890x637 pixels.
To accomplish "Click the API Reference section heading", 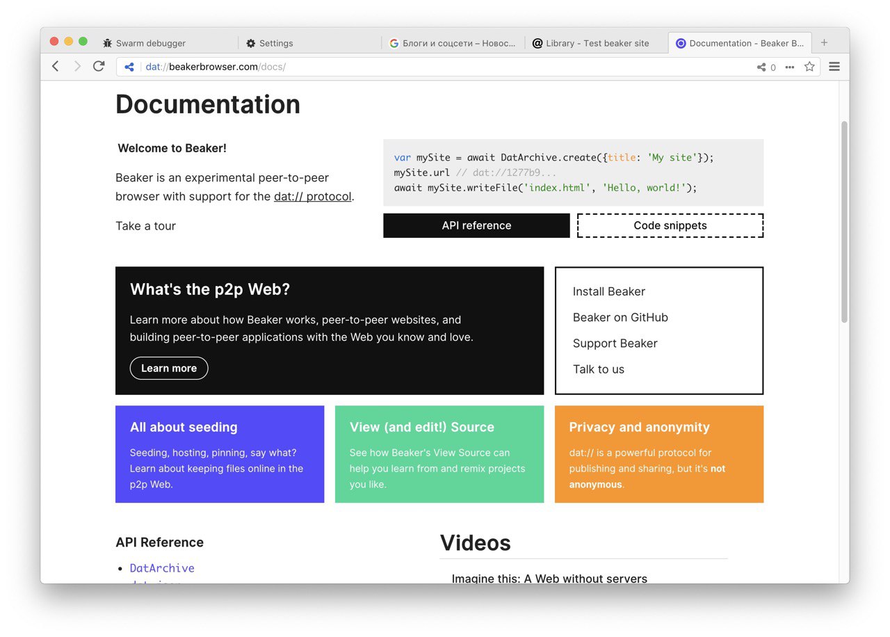I will pos(159,542).
